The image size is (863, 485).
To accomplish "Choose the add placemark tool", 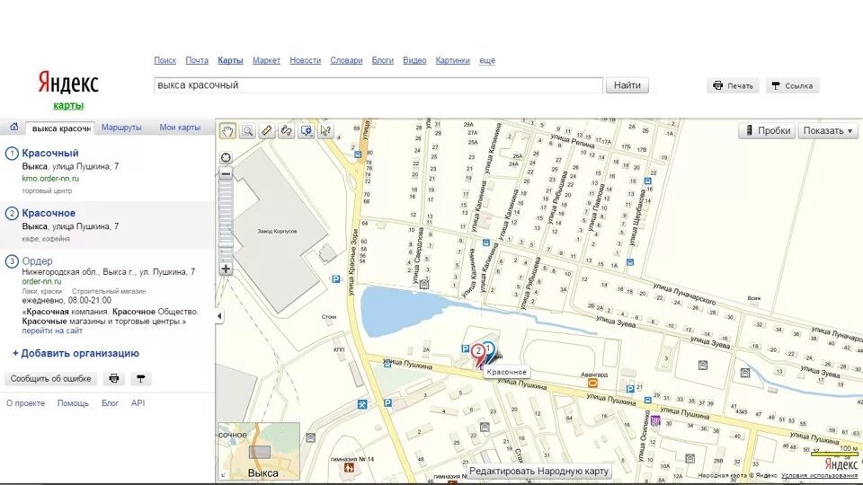I will tap(307, 131).
